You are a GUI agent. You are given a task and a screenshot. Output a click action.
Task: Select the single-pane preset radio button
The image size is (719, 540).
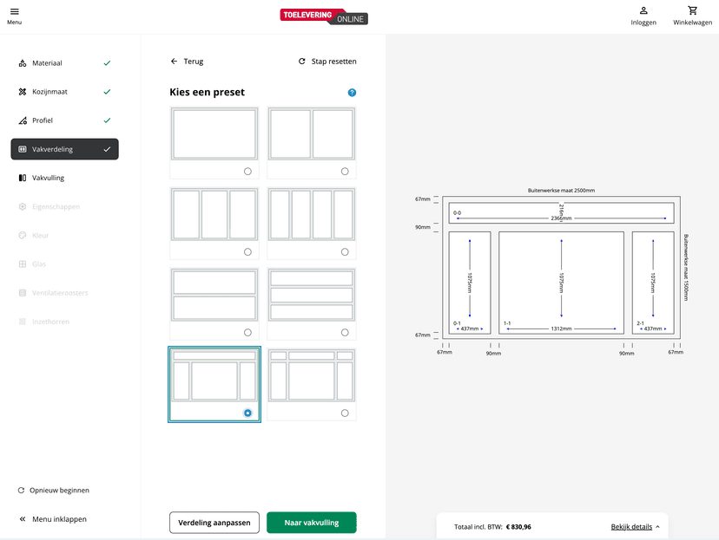[247, 172]
